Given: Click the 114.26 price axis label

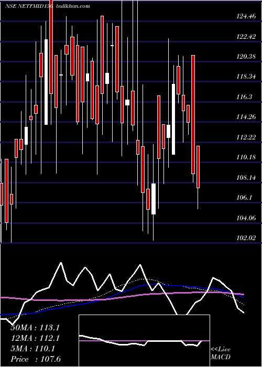Looking at the screenshot, I should click(x=246, y=117).
